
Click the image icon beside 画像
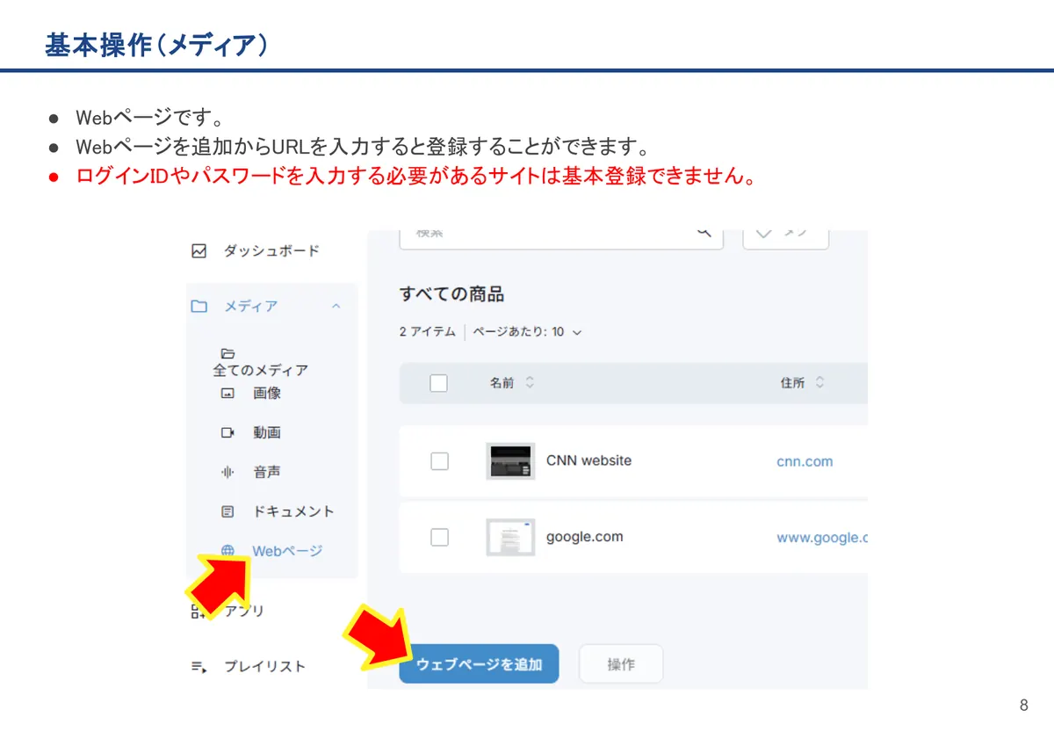click(x=227, y=394)
